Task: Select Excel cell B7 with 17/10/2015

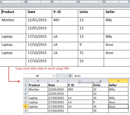Action: [58, 111]
